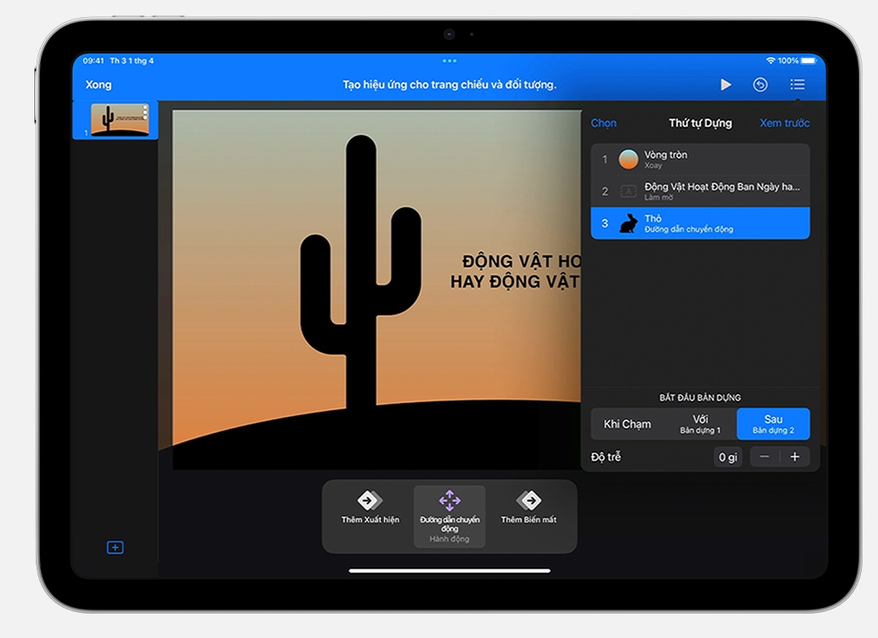Tap the Xem trước preview link
Viewport: 878px width, 638px height.
pos(784,123)
